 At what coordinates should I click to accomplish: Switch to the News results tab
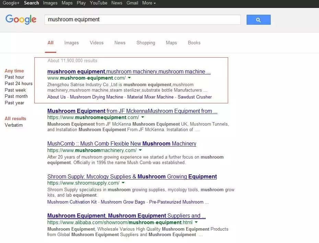pyautogui.click(x=120, y=43)
